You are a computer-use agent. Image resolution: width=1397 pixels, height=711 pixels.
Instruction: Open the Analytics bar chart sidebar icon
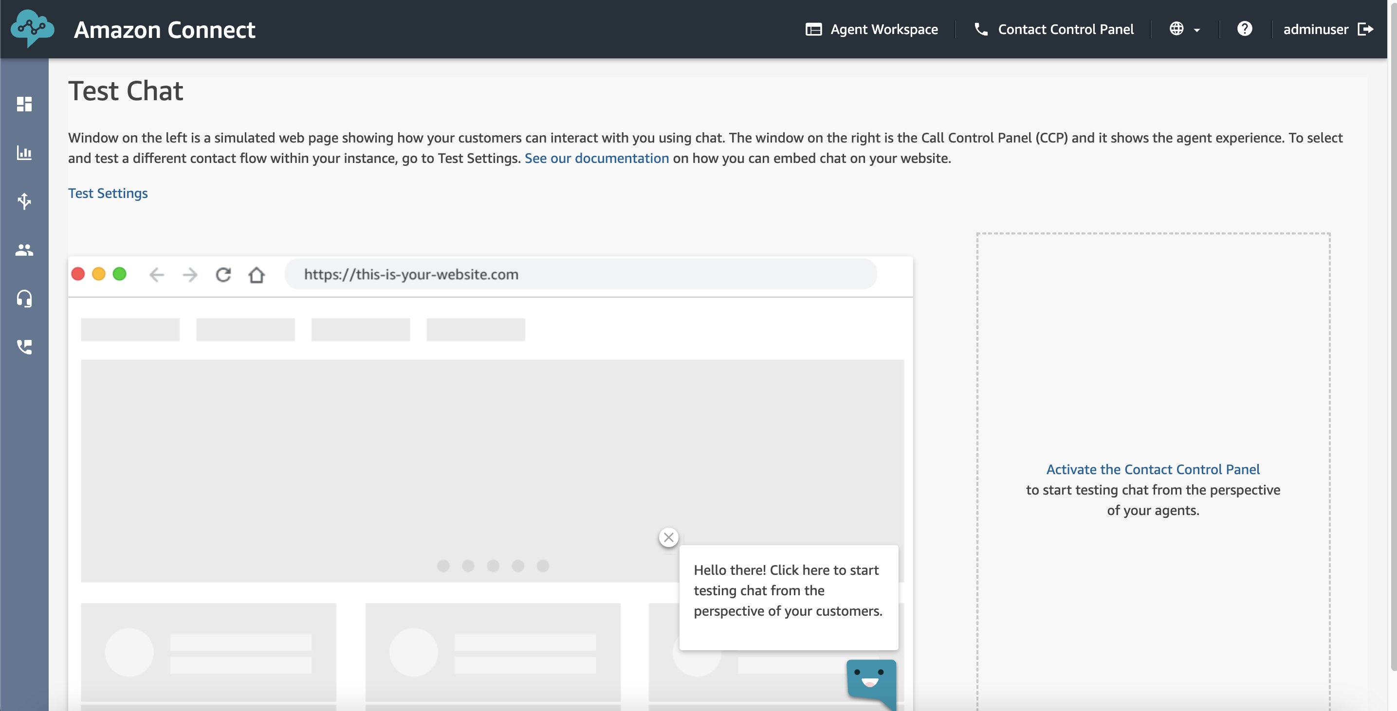click(24, 153)
